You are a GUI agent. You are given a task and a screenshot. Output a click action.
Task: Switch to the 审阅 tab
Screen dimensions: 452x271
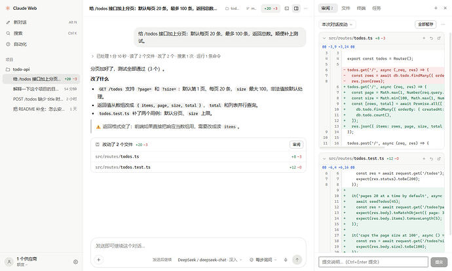(327, 8)
